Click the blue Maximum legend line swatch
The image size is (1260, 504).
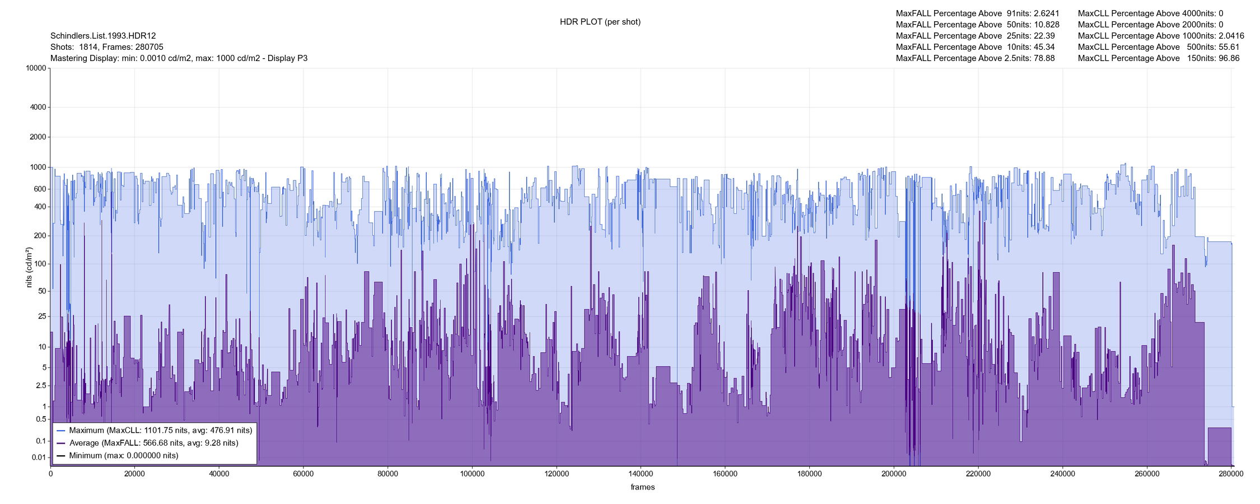click(x=61, y=431)
